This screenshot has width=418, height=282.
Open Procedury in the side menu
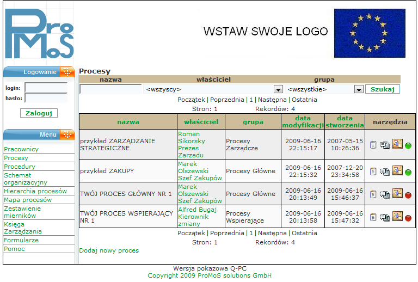(x=20, y=167)
